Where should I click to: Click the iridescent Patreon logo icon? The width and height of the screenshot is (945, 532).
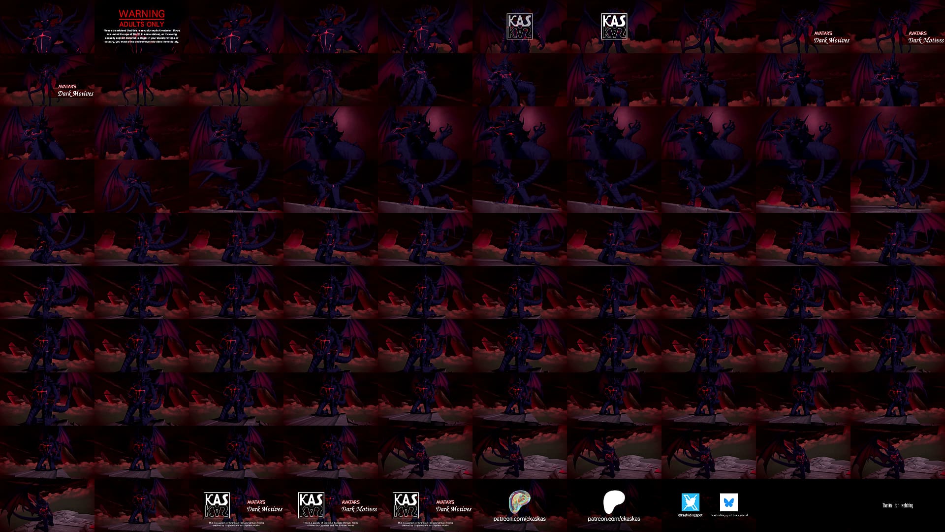(519, 502)
